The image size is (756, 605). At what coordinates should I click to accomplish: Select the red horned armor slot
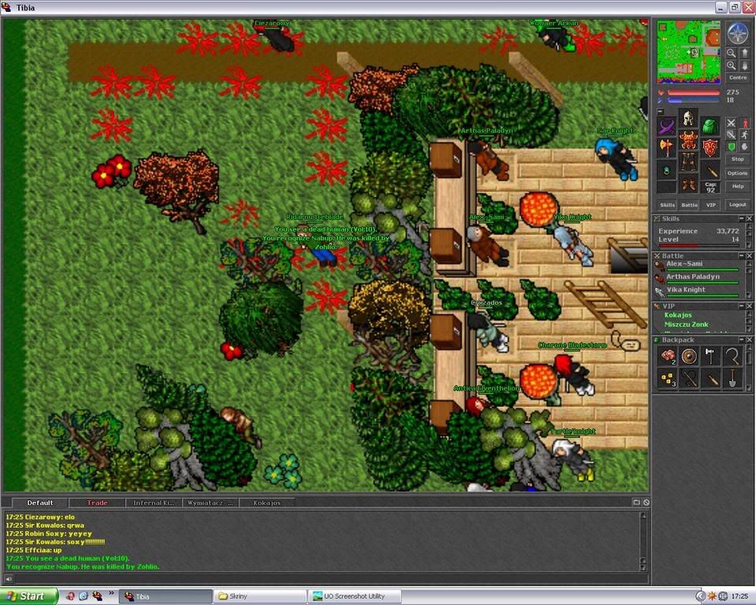click(688, 140)
